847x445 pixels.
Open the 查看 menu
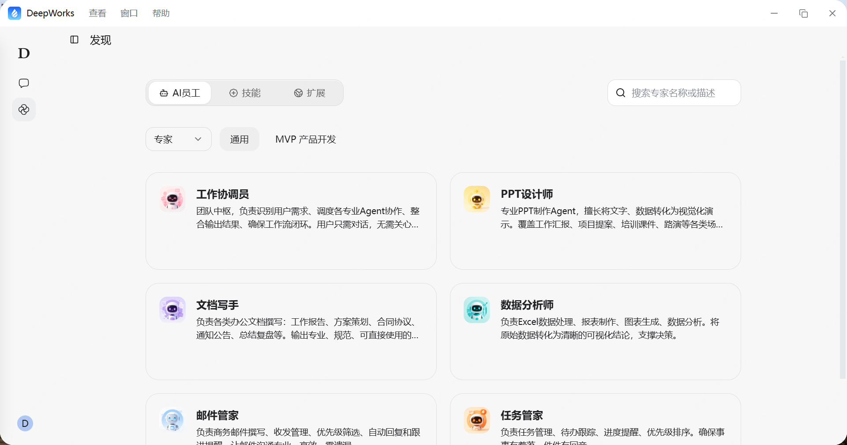pos(97,13)
